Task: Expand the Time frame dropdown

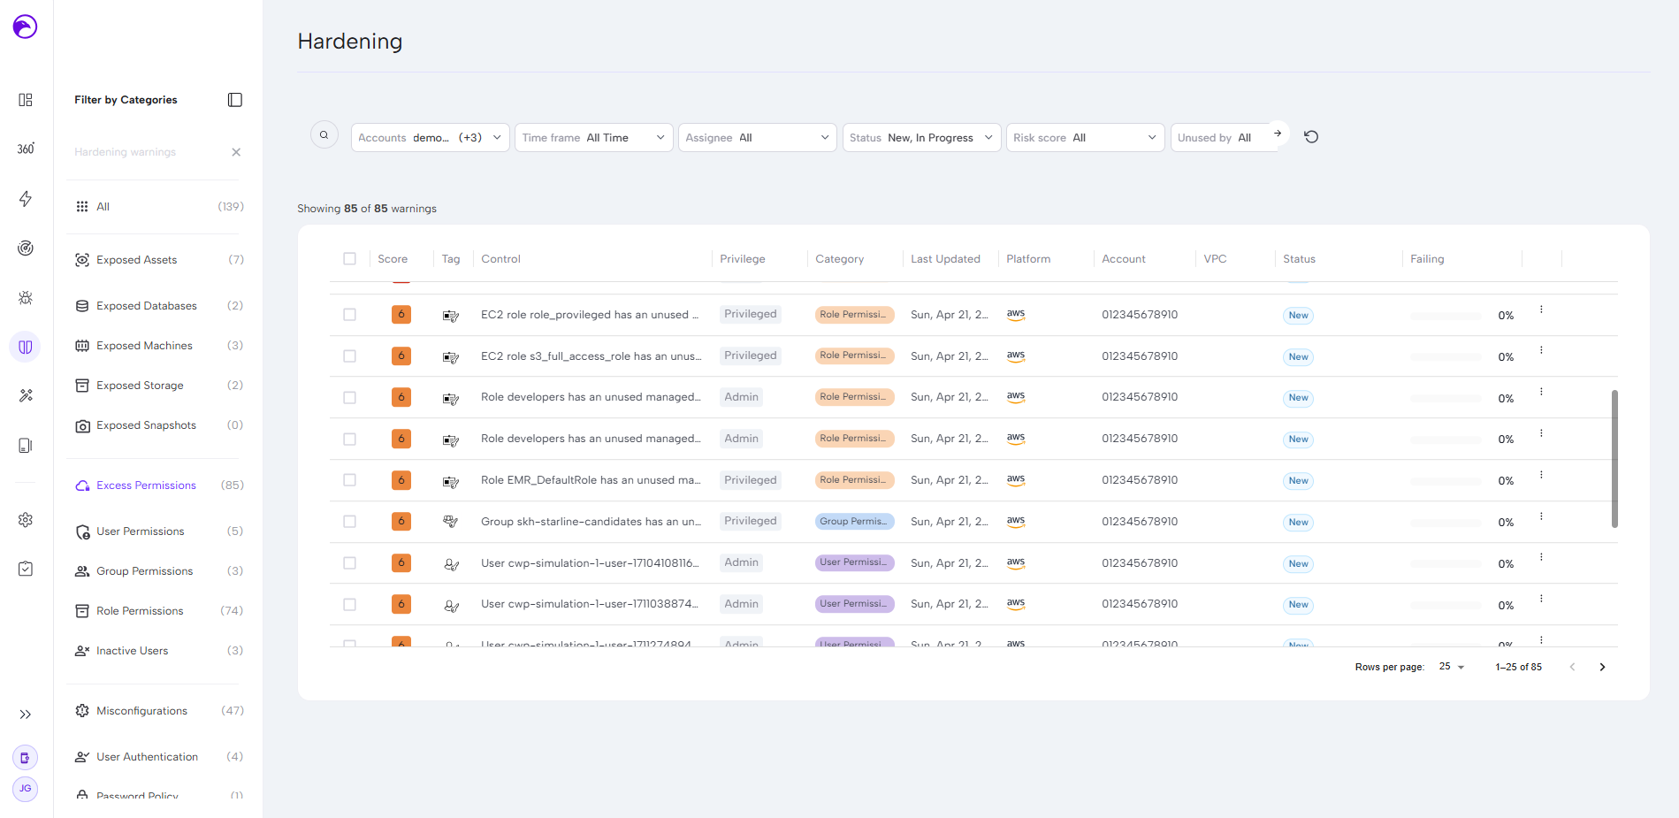Action: coord(593,138)
